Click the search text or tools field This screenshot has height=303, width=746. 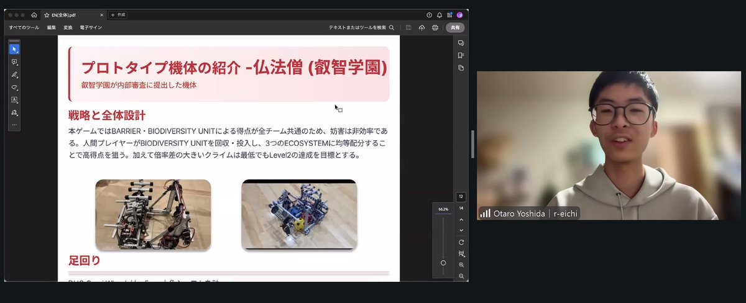tap(361, 27)
